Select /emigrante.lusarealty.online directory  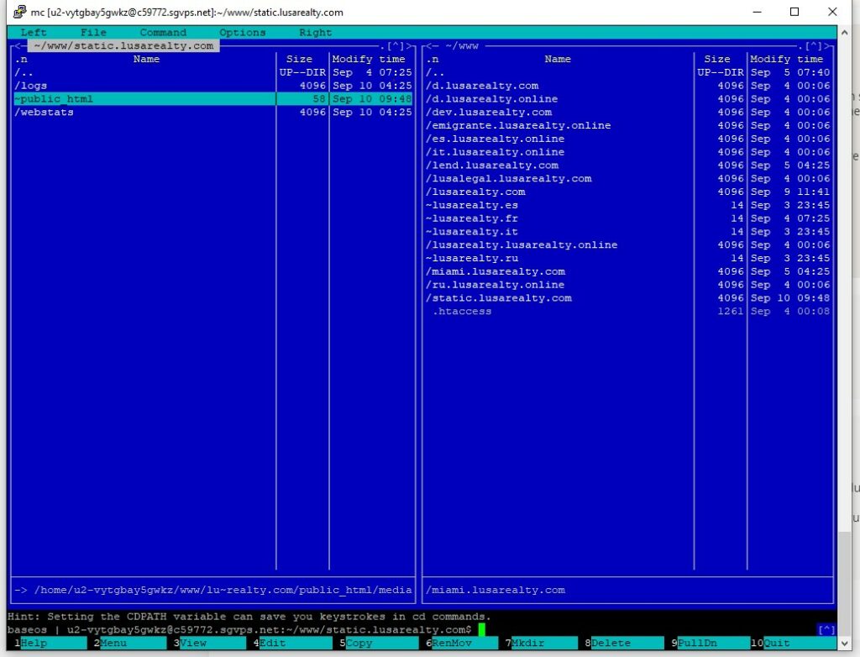(628, 125)
